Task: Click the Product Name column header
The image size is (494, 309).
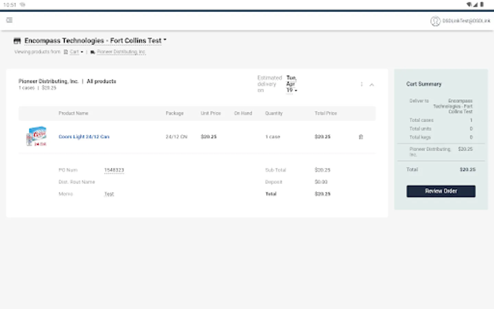Action: click(x=73, y=113)
